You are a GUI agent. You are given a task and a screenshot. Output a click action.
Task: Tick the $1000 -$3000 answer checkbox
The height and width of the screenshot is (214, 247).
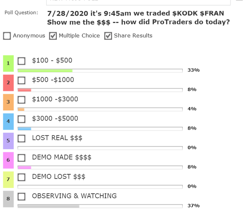click(x=22, y=100)
